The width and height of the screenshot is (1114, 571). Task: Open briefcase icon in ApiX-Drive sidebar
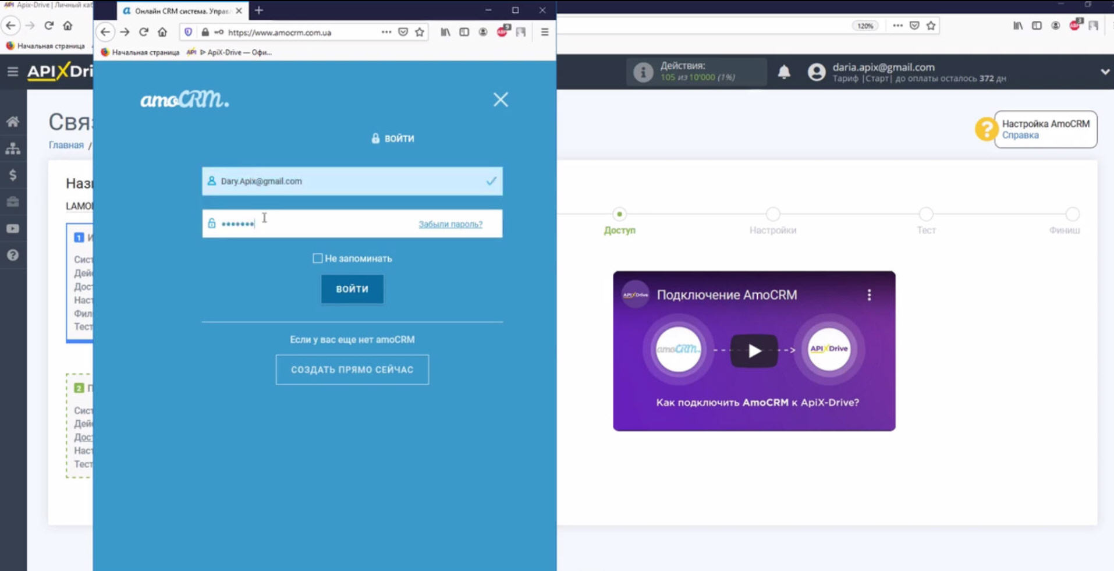coord(12,202)
